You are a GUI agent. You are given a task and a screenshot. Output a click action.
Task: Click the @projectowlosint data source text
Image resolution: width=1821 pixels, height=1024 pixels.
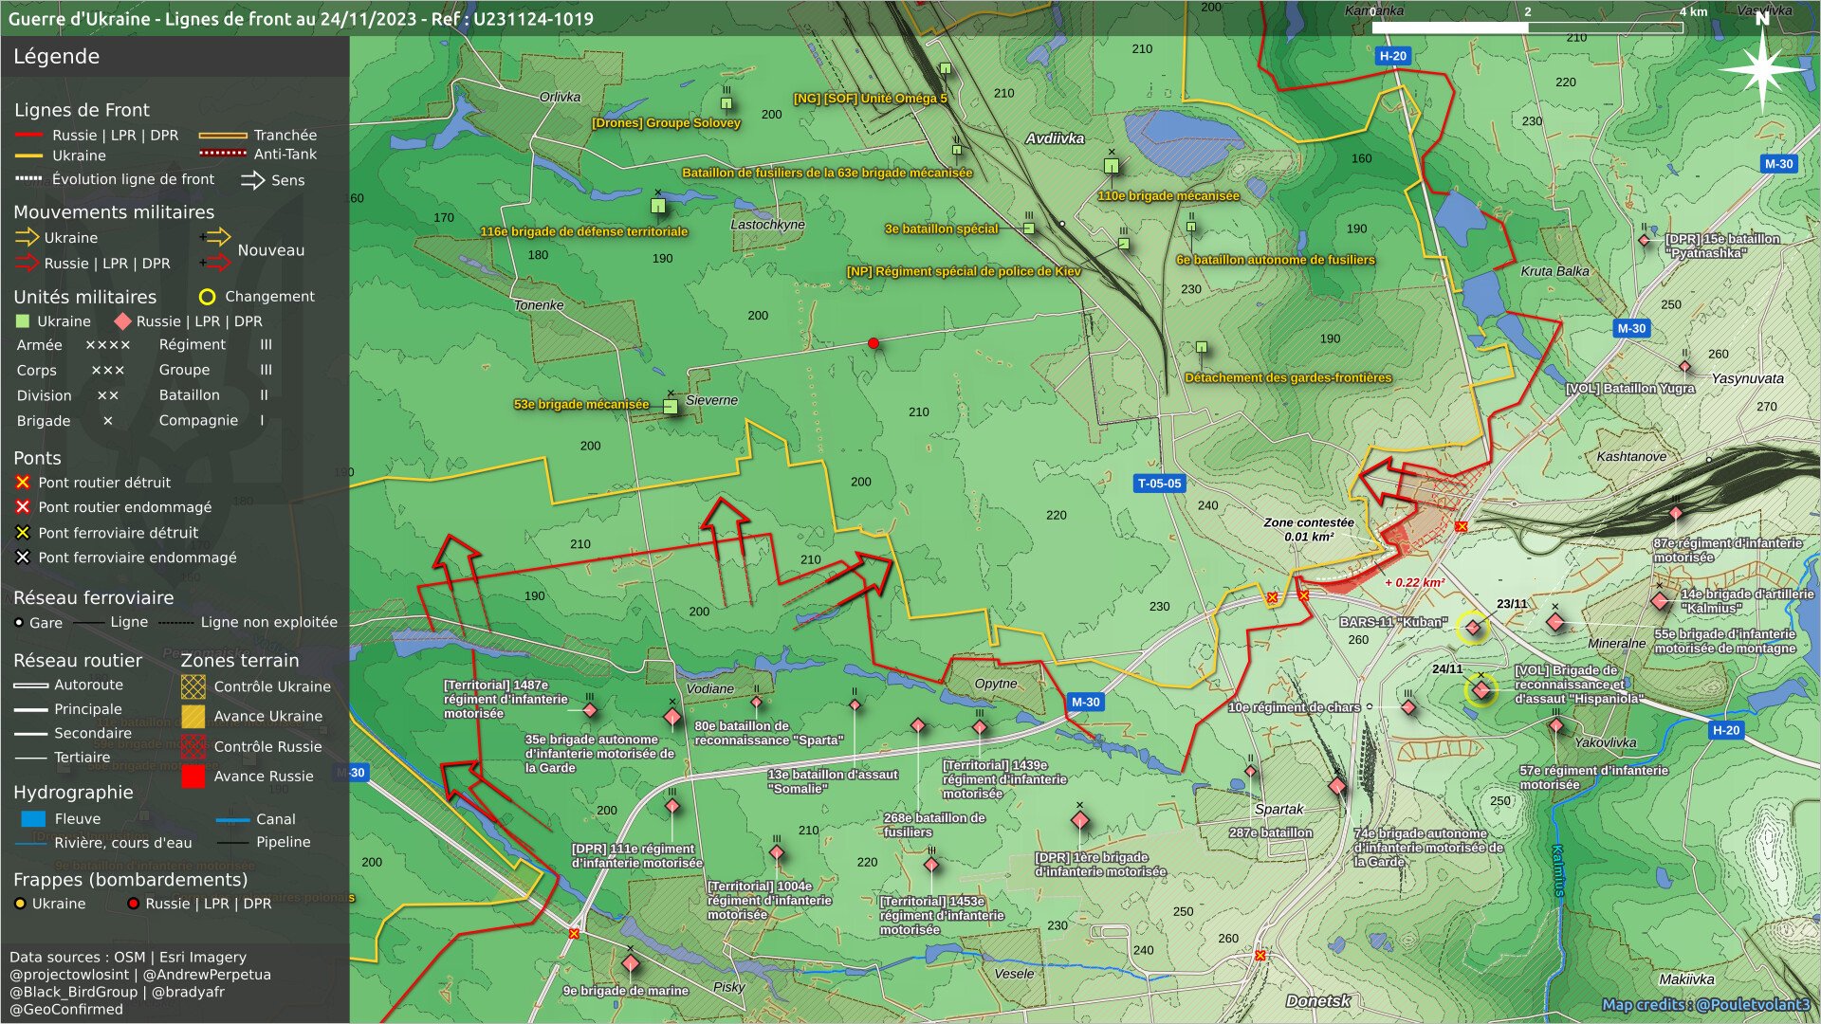click(69, 975)
